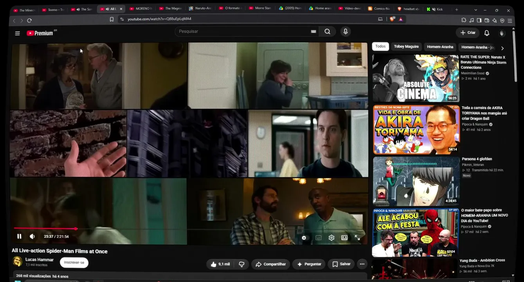
Task: Click the 'Criar' create button
Action: 468,33
